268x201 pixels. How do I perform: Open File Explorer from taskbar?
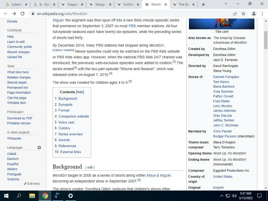pos(32,196)
